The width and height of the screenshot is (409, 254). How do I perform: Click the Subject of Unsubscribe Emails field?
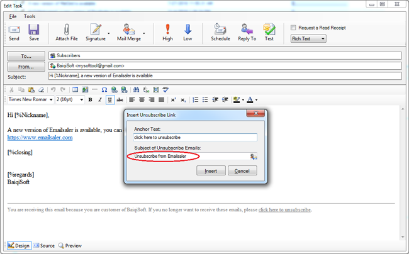point(195,156)
